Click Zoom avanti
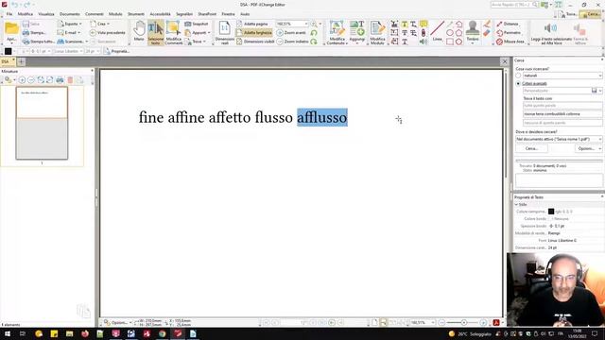 point(291,33)
